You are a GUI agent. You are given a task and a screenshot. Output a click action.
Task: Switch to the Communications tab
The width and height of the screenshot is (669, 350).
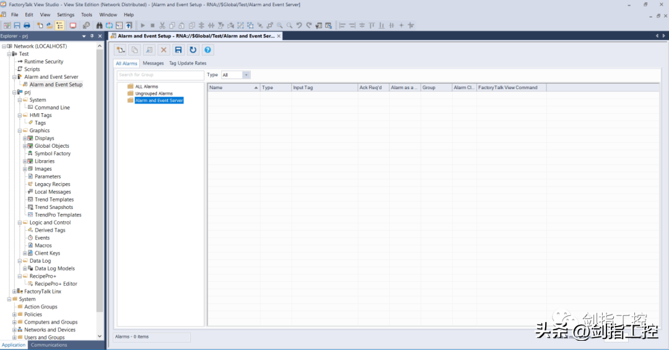[x=49, y=345]
